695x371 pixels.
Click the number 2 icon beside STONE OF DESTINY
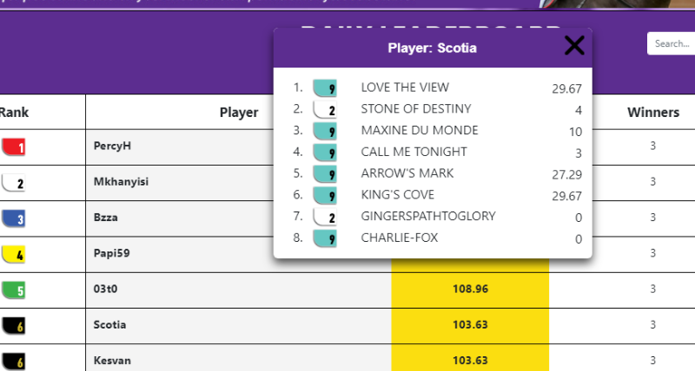[x=325, y=109]
